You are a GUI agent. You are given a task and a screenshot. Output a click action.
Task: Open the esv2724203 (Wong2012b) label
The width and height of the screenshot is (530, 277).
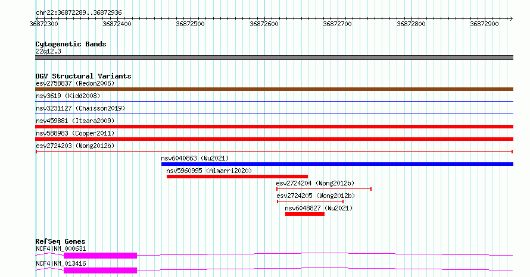(75, 146)
